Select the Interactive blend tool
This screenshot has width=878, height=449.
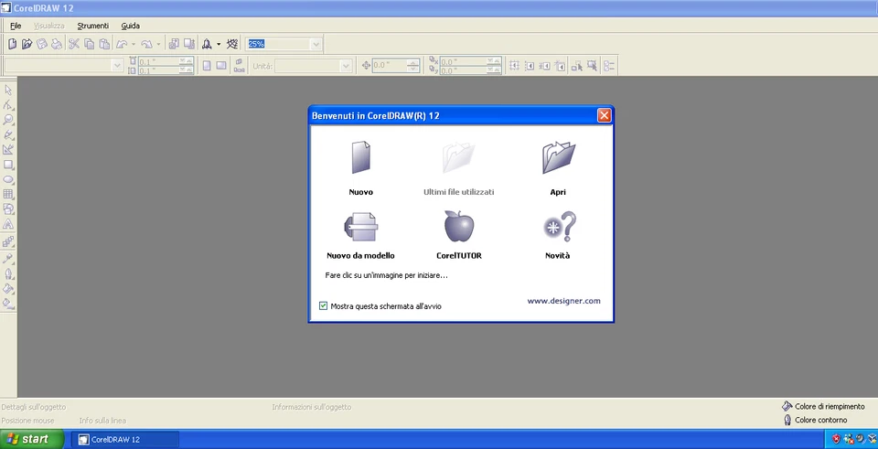coord(8,241)
